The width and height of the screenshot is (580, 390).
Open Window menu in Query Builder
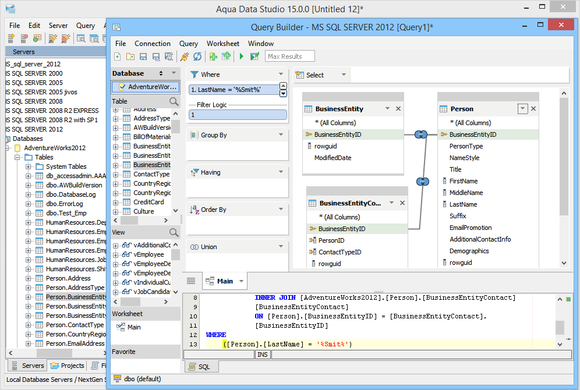261,44
